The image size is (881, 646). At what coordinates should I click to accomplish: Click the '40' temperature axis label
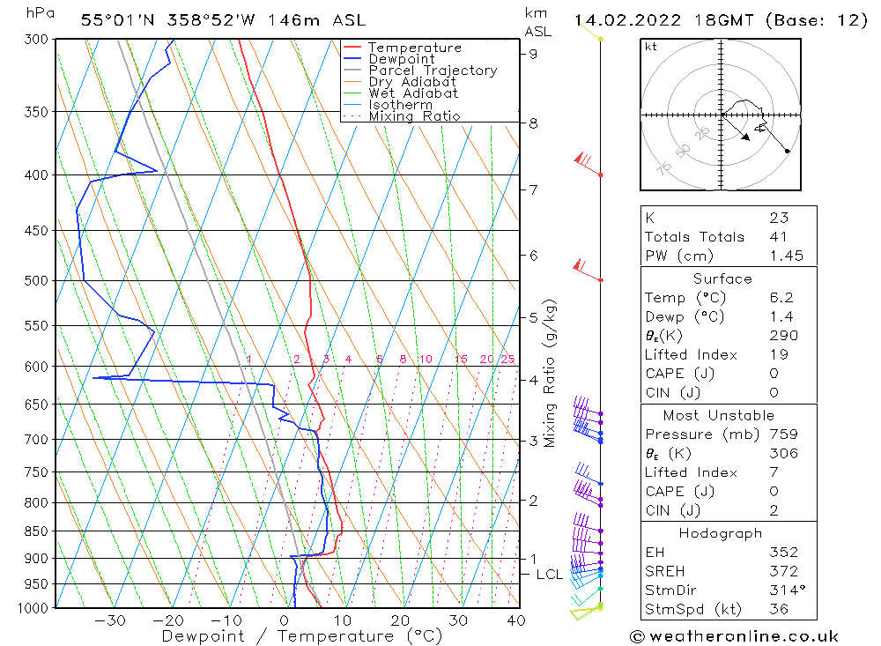pyautogui.click(x=515, y=620)
